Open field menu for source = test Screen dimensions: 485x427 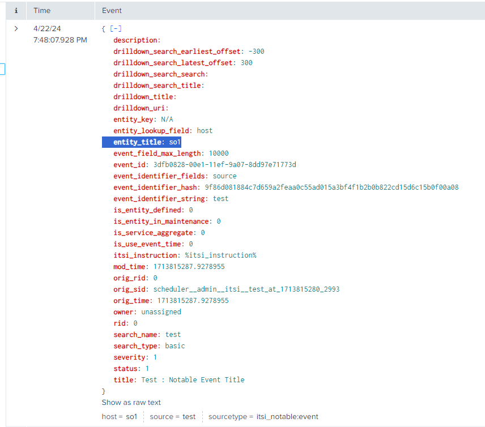click(172, 416)
